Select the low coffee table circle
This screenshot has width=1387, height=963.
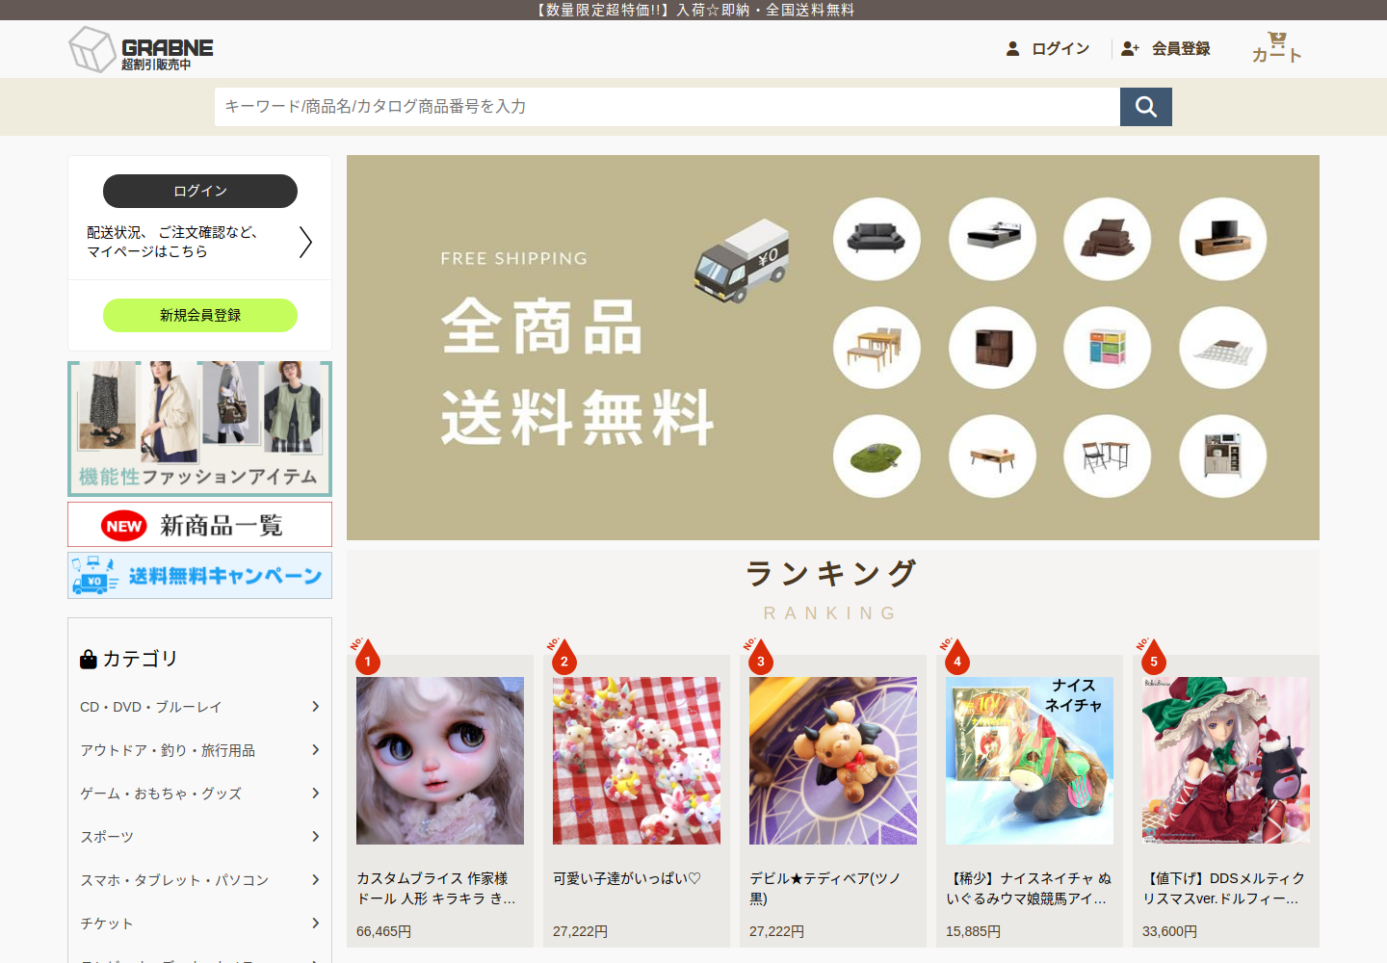point(992,456)
